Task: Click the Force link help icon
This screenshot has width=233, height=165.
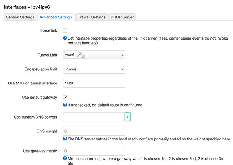Action: point(65,38)
